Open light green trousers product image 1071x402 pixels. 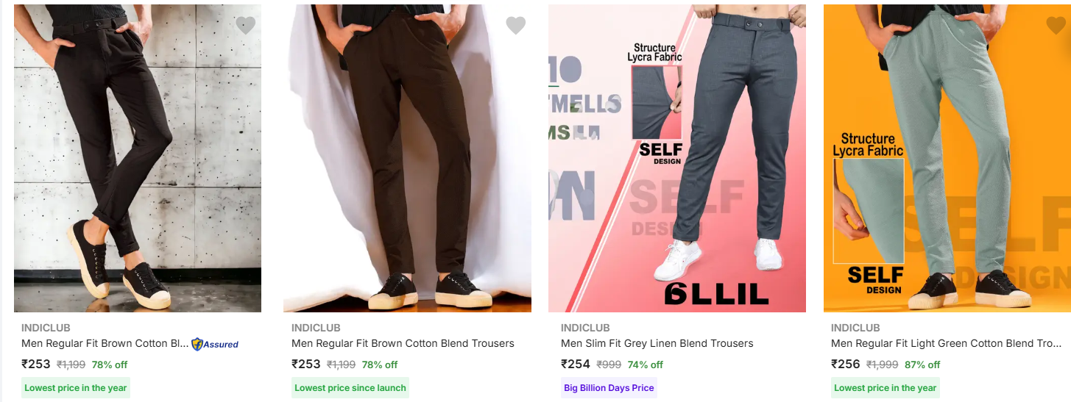coord(947,158)
